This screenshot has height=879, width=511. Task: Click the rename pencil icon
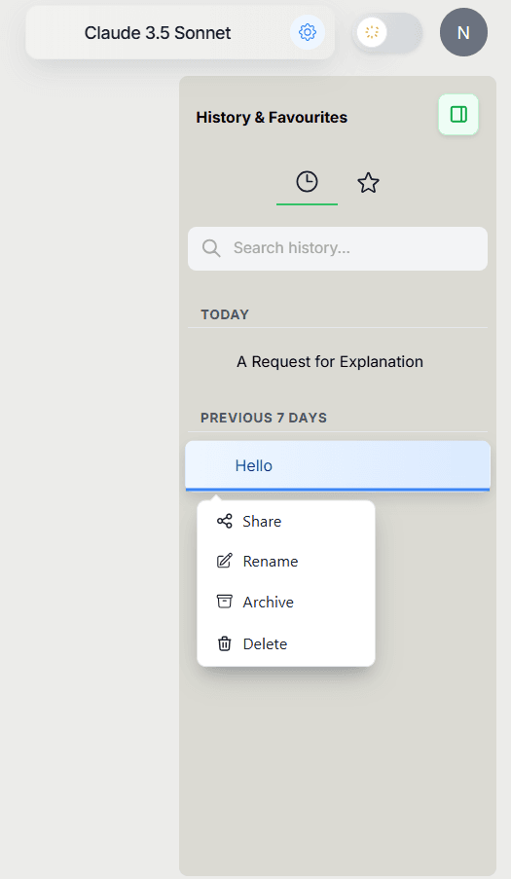(x=224, y=561)
